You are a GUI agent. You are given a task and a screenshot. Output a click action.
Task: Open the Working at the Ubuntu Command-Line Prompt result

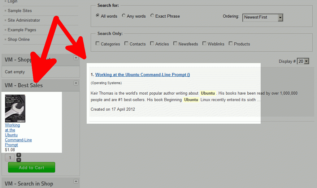coord(142,75)
